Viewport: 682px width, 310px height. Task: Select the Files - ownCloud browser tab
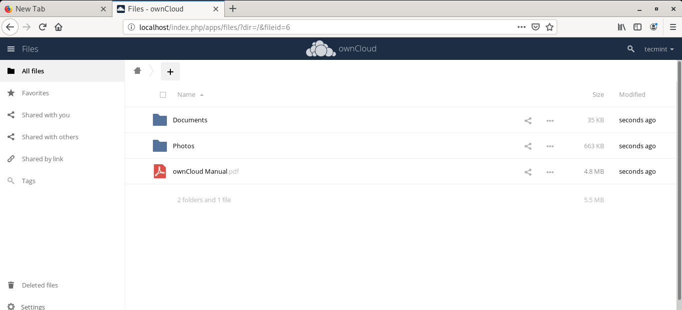pyautogui.click(x=168, y=9)
